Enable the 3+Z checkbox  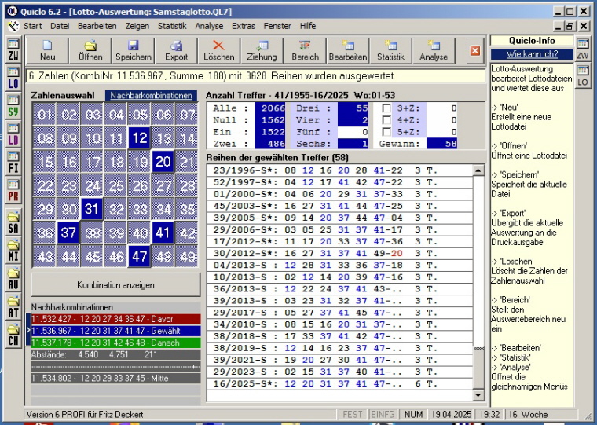pyautogui.click(x=387, y=108)
